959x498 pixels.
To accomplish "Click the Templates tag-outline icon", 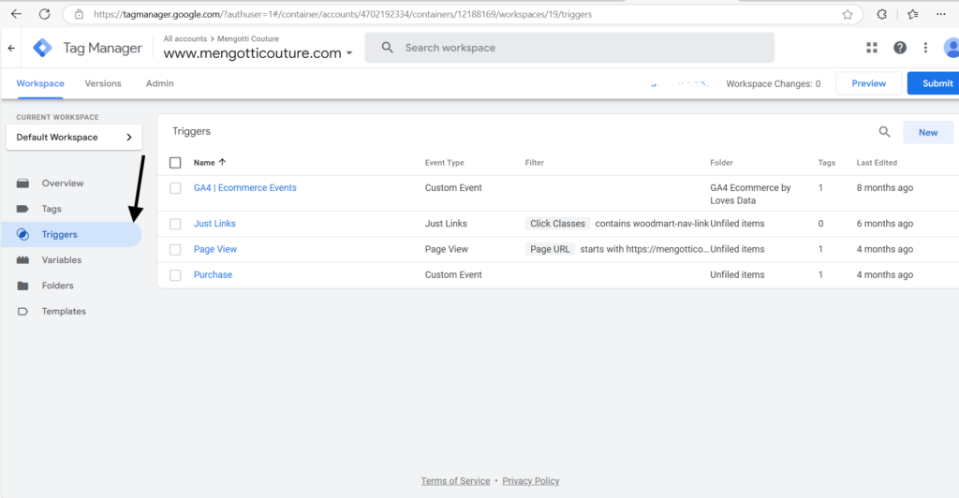I will click(x=22, y=312).
